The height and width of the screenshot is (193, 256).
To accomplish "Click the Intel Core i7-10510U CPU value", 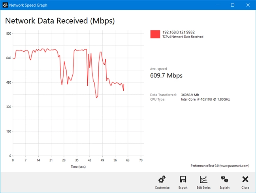I will 205,99.
